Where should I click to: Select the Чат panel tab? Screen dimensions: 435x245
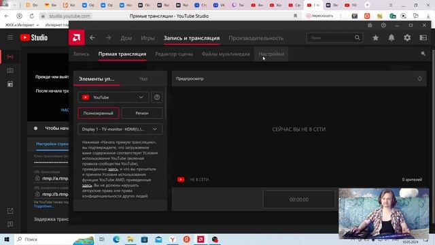[143, 79]
